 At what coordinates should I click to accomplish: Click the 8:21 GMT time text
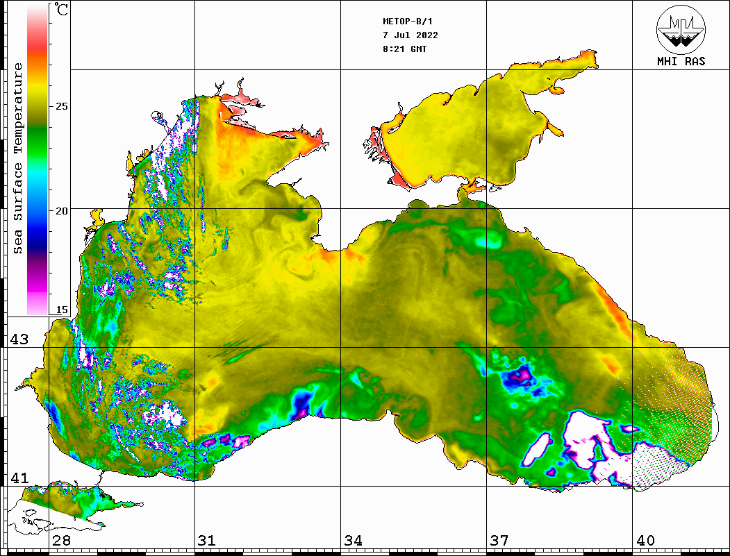(x=404, y=49)
